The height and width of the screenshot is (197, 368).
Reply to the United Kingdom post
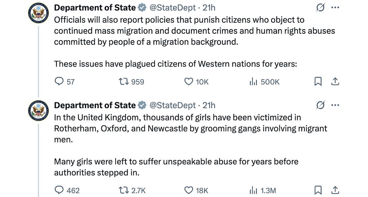tap(59, 190)
